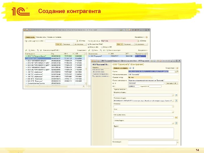Click home icon in contractor window title bar
The height and width of the screenshot is (153, 204).
98,61
